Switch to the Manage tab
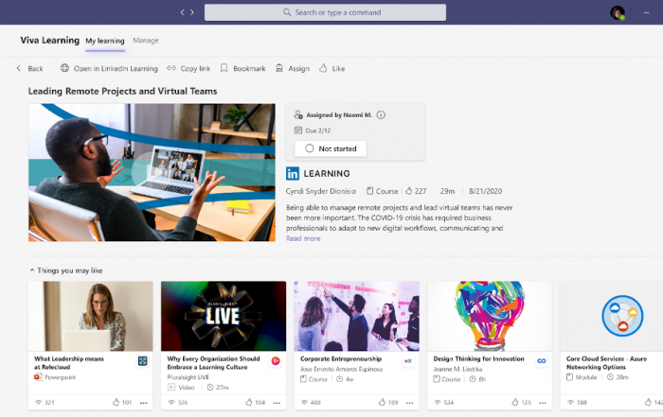This screenshot has width=663, height=417. (146, 41)
